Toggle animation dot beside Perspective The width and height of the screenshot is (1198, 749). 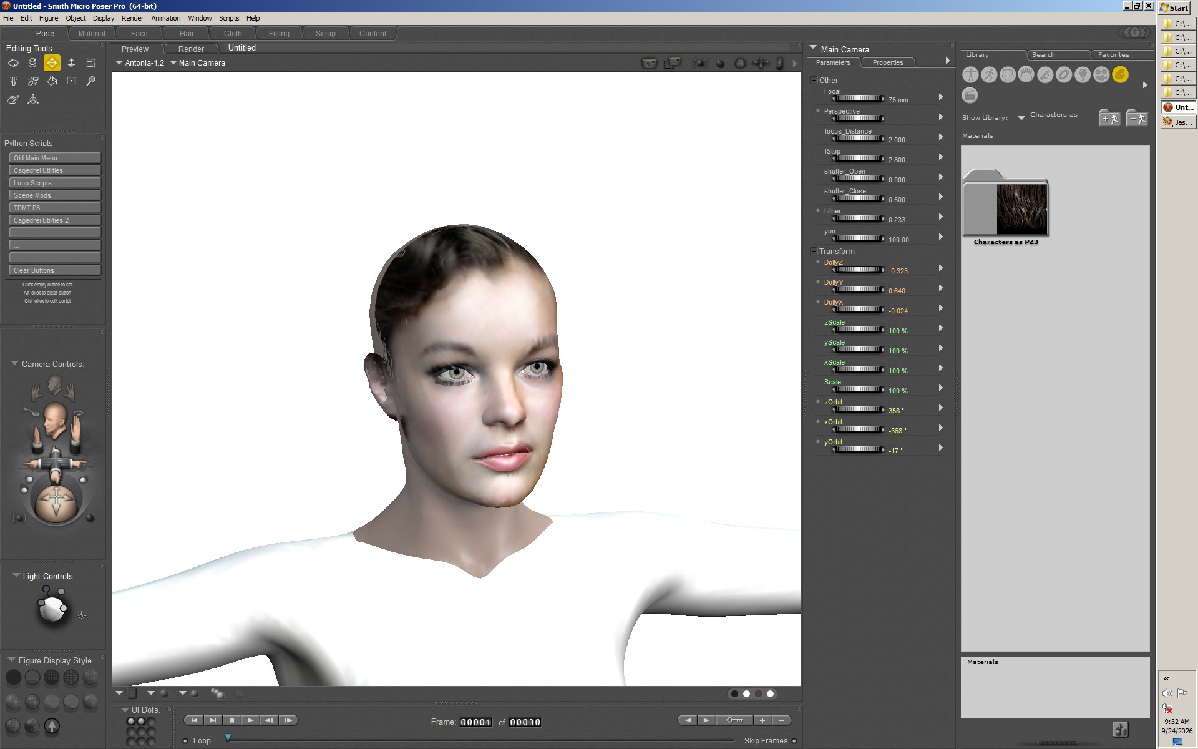[x=818, y=111]
